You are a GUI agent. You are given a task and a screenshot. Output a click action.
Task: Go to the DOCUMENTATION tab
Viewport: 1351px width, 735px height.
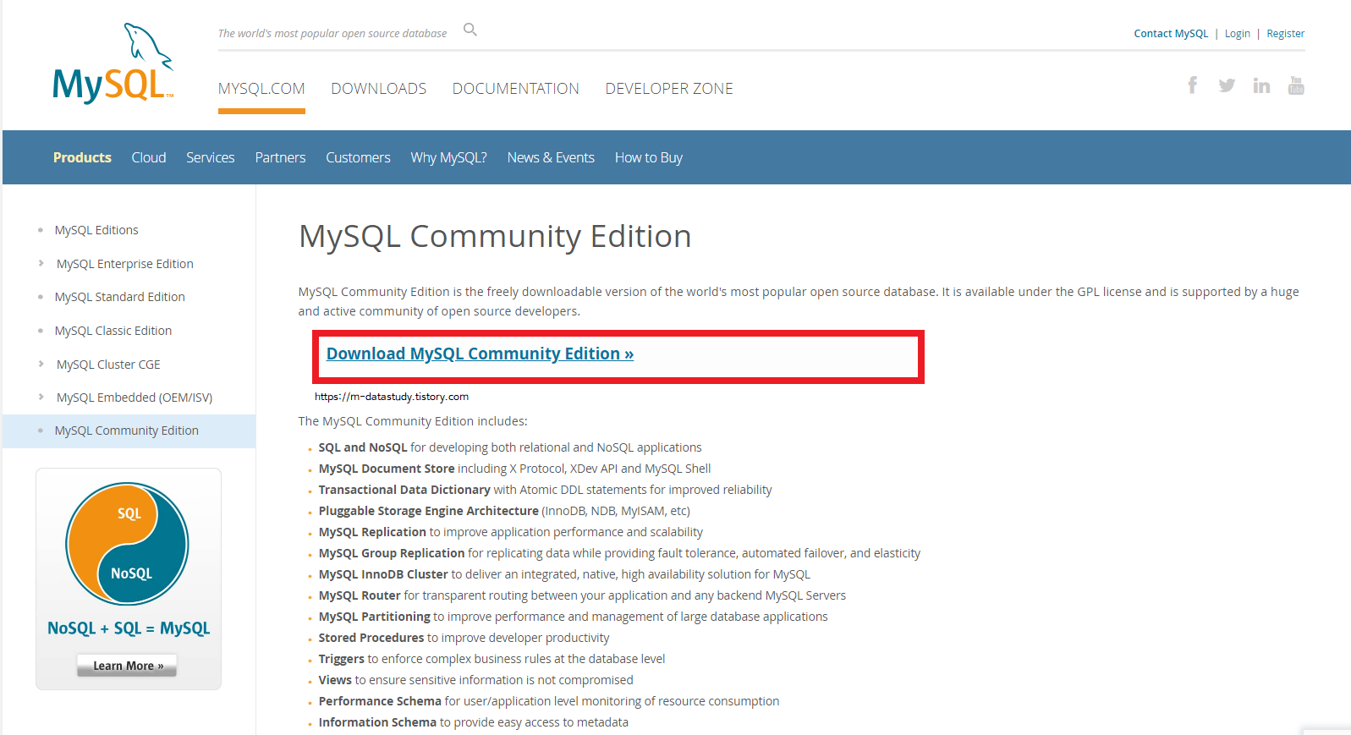(x=516, y=89)
